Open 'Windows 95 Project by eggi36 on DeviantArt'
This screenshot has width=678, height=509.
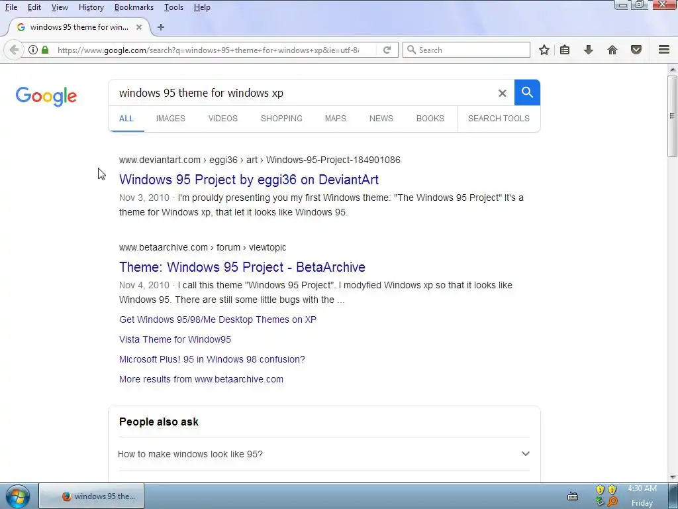tap(249, 179)
